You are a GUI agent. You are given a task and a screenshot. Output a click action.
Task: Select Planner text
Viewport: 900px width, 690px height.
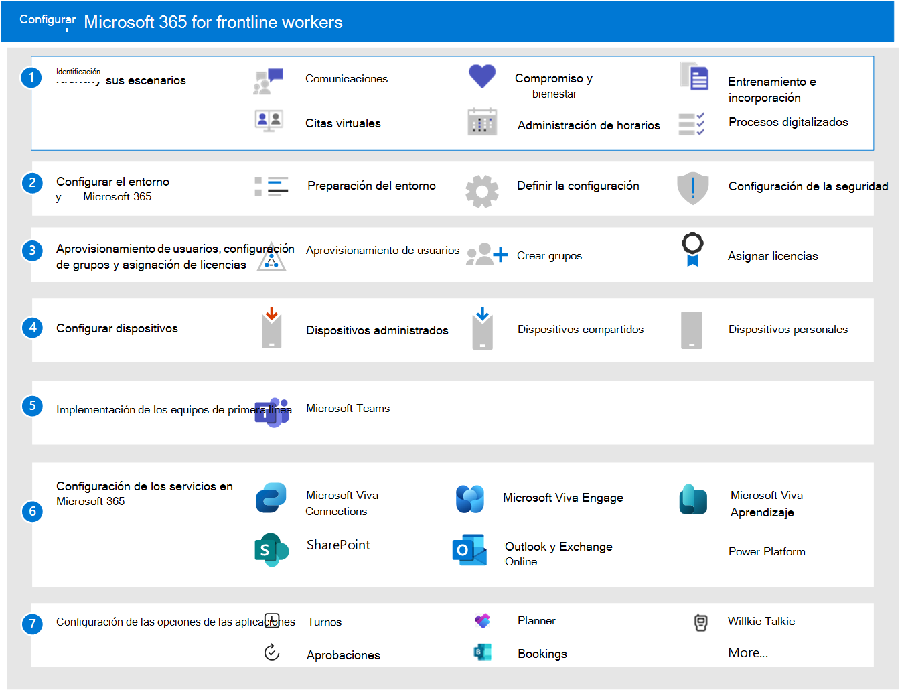click(536, 620)
